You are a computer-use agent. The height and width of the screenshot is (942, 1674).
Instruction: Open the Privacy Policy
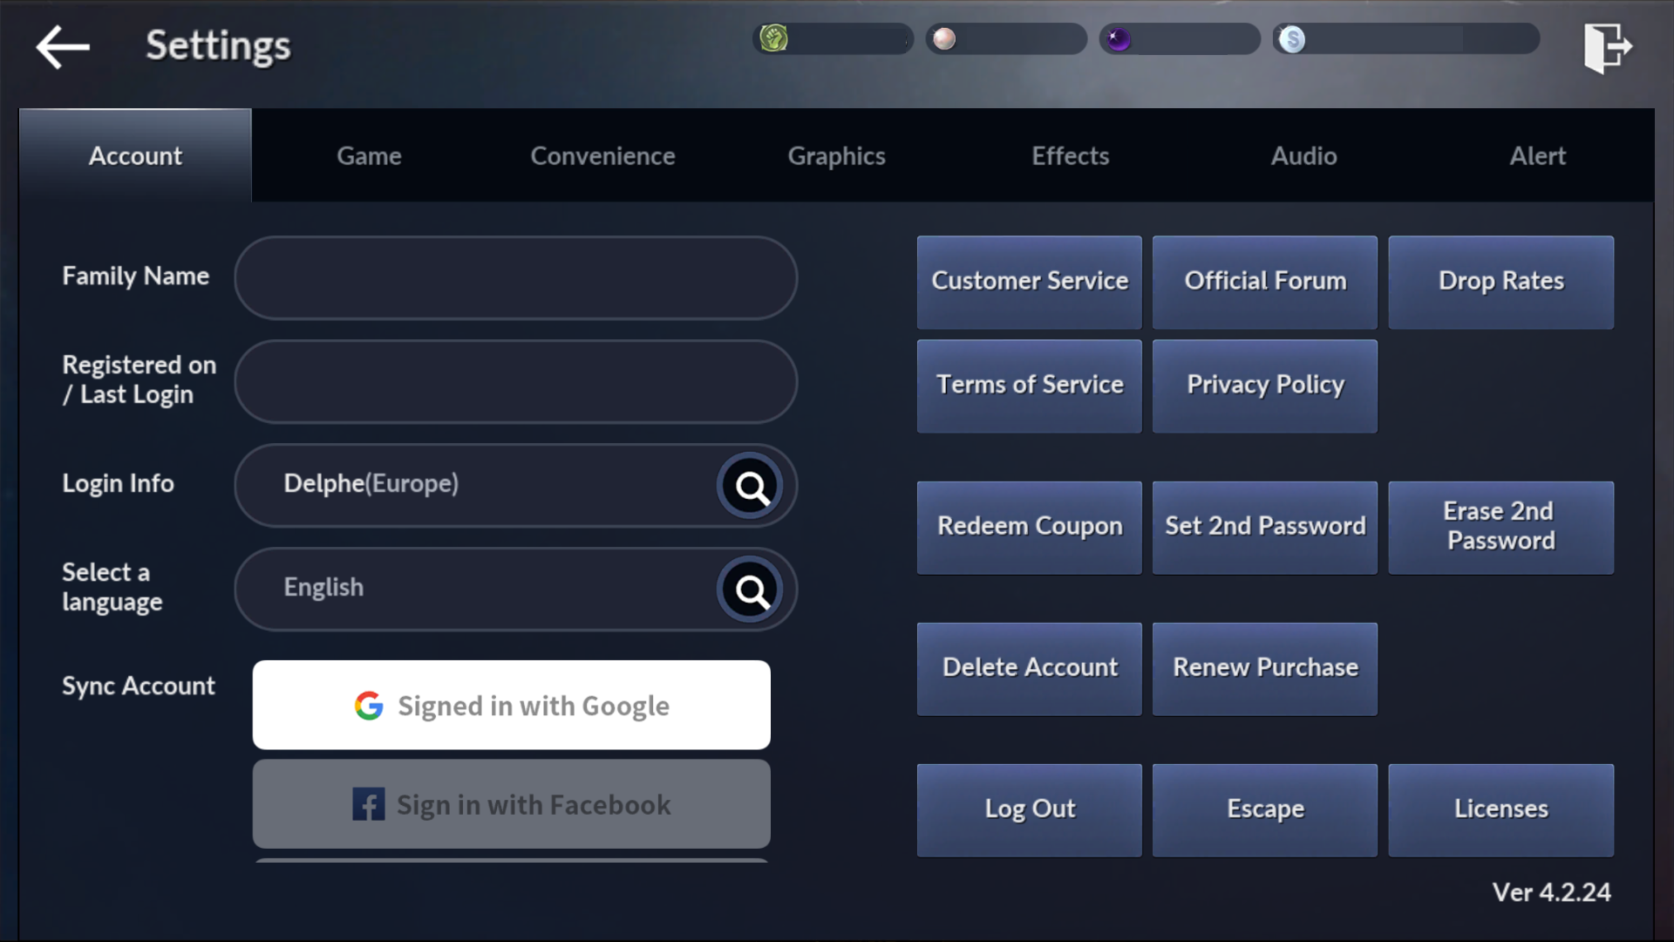pos(1265,386)
